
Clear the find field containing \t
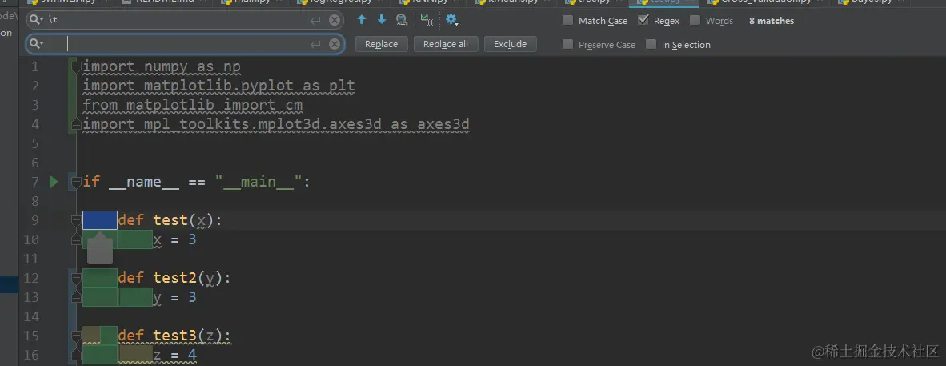click(335, 21)
